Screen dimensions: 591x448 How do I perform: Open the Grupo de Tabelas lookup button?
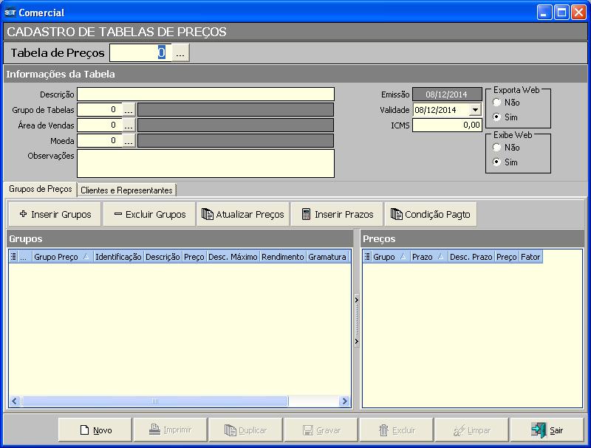click(x=129, y=110)
